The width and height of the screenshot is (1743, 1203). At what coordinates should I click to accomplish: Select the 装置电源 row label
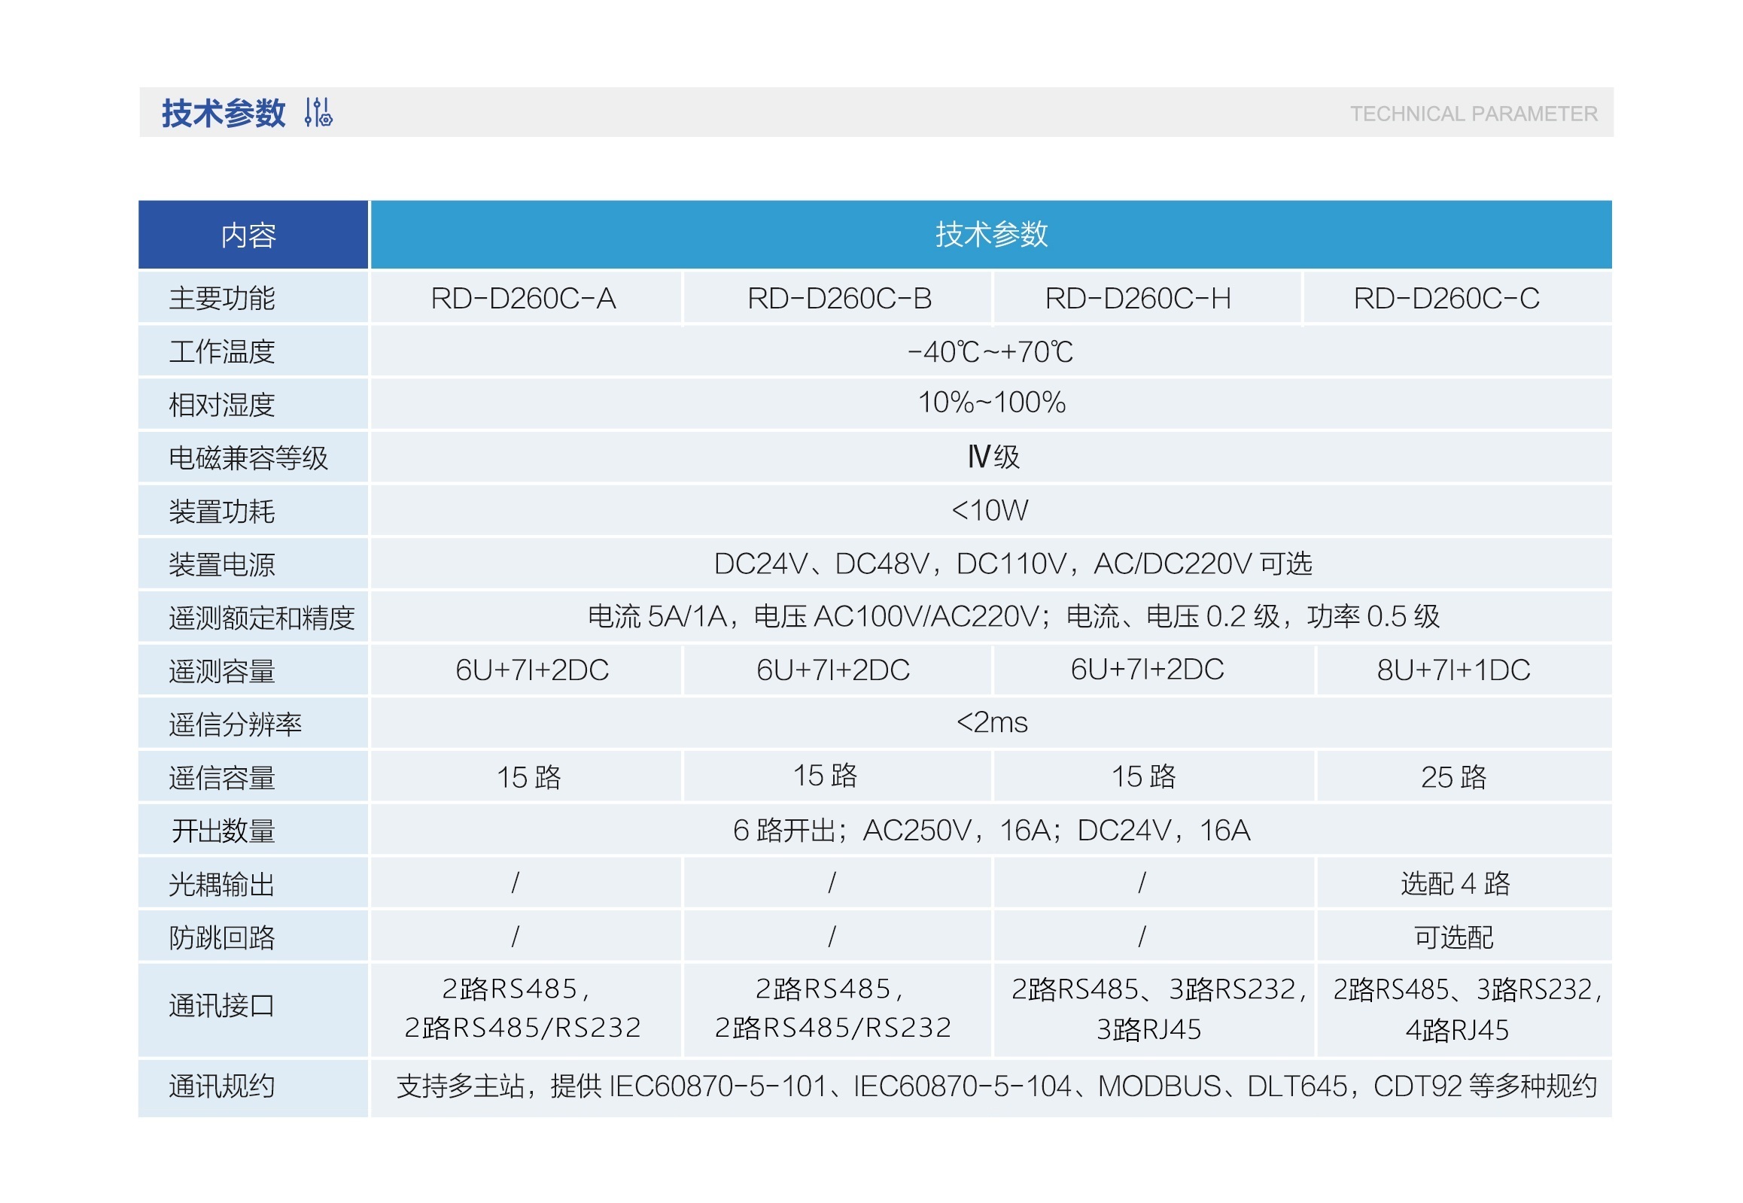click(x=222, y=564)
